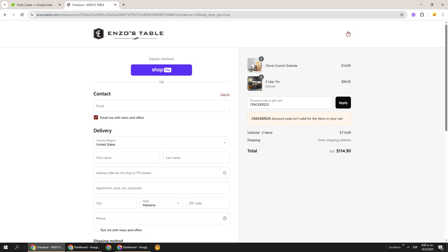This screenshot has height=252, width=448.
Task: Click the Clovis Crunch Granola thumbnail
Action: (x=255, y=65)
